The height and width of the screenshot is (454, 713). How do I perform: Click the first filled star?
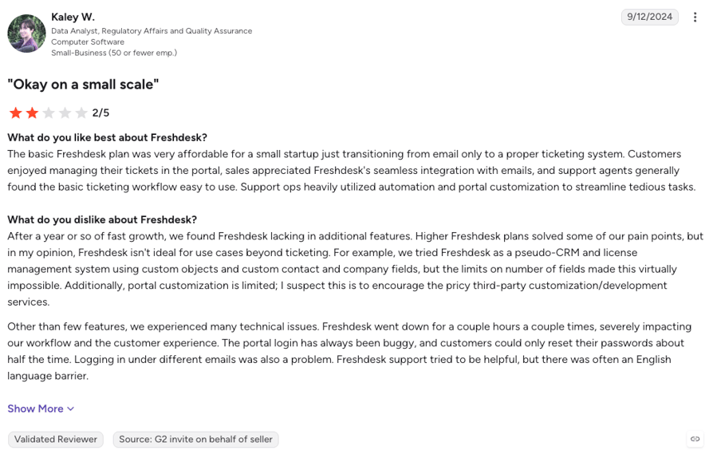(x=16, y=113)
